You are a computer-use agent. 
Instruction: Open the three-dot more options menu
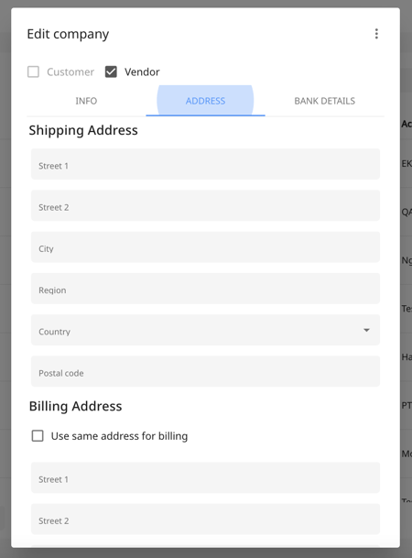click(376, 34)
